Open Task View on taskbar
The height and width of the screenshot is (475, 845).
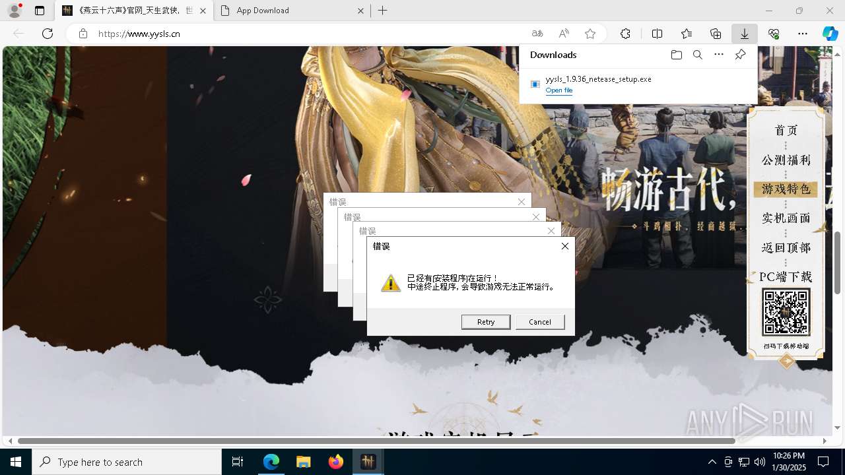coord(238,462)
